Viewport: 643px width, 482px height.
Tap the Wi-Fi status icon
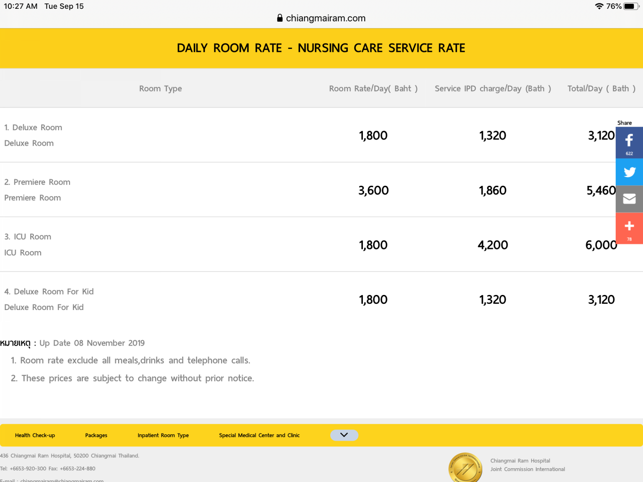pyautogui.click(x=599, y=6)
